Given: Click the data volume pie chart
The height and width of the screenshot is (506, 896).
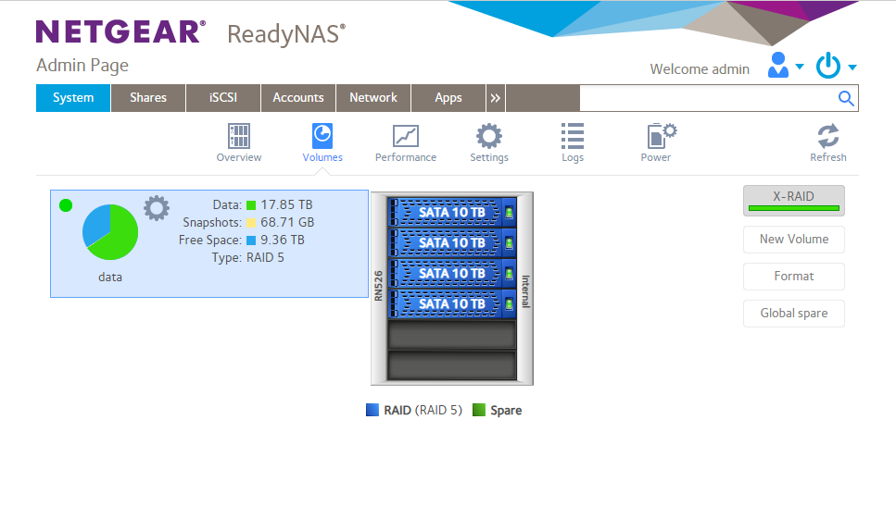Looking at the screenshot, I should coord(110,232).
